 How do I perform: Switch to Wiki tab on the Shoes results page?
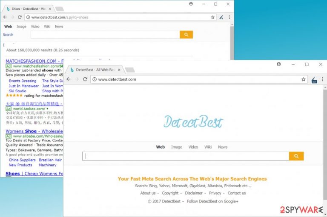pos(47,26)
